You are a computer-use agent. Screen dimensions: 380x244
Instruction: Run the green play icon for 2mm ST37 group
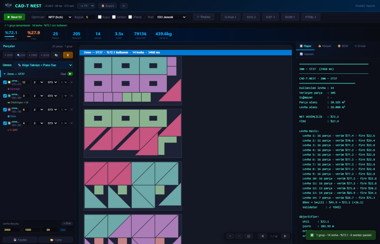coord(70,74)
